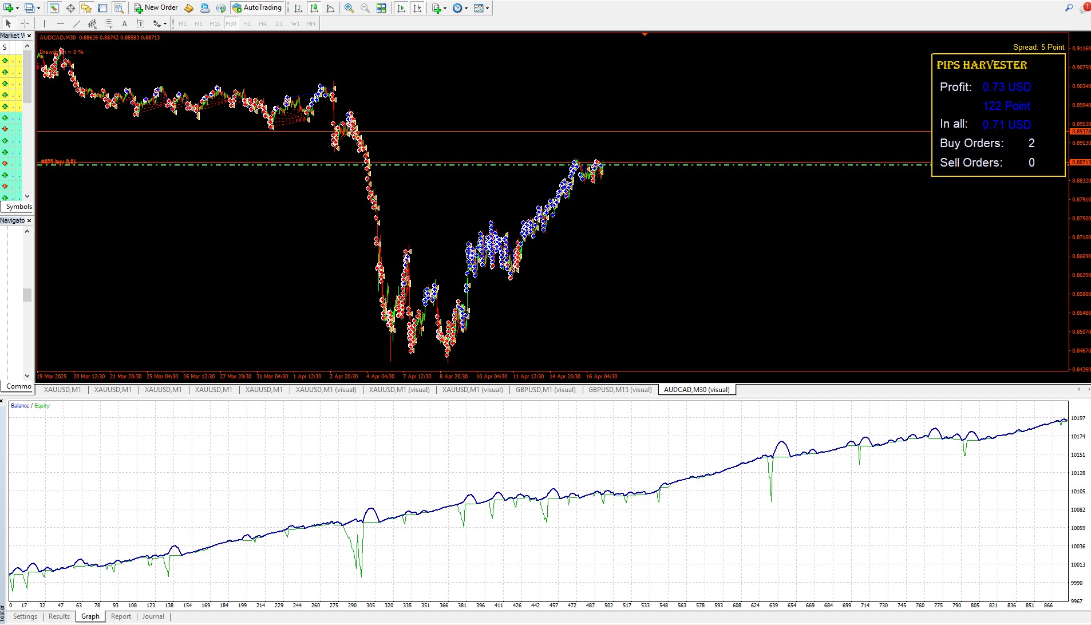Toggle the Terminal window icon
The width and height of the screenshot is (1091, 625).
click(x=102, y=8)
